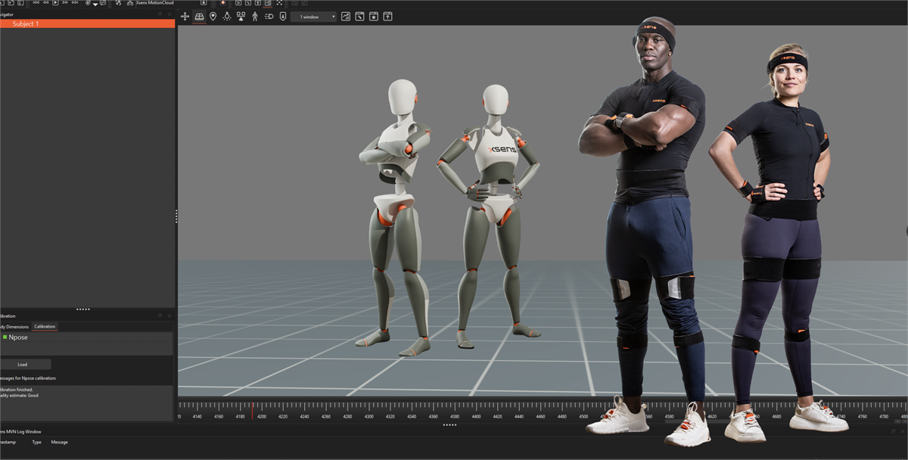This screenshot has width=908, height=460.
Task: Click the balance scale objects icon
Action: [x=241, y=16]
